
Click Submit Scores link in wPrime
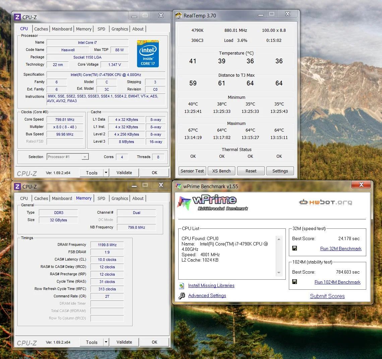(x=327, y=296)
